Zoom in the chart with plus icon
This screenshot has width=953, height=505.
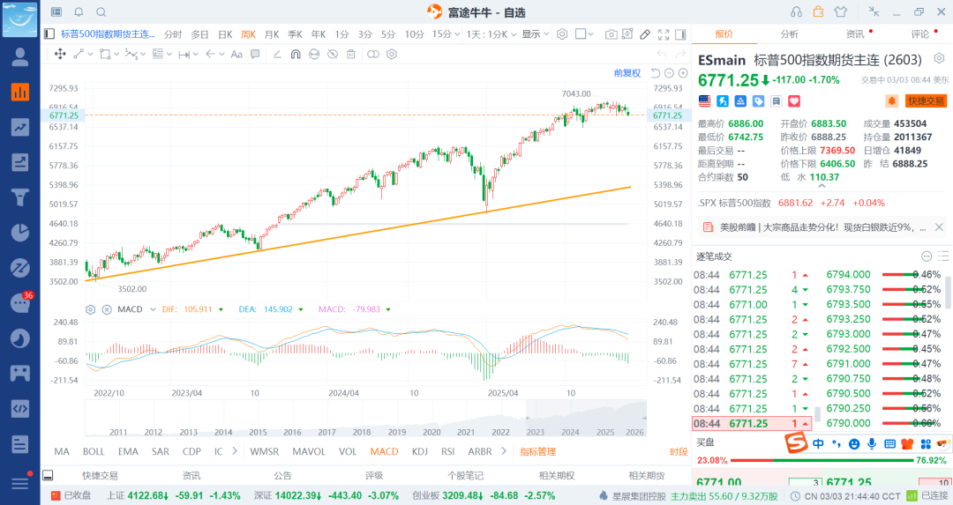click(683, 73)
